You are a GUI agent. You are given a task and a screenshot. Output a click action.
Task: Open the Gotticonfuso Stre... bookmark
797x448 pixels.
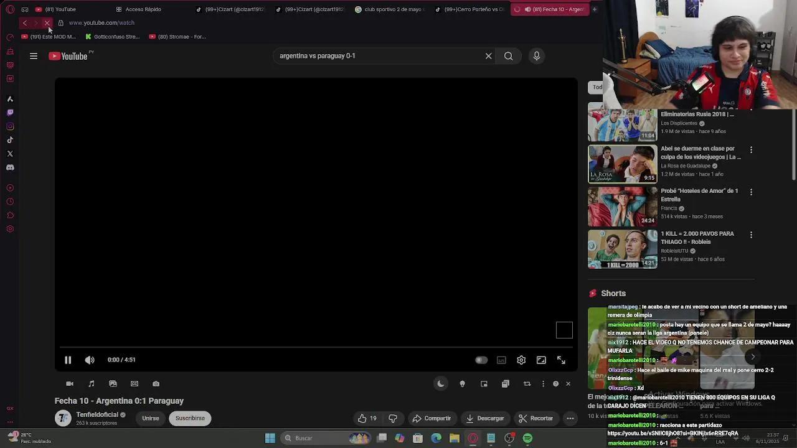click(x=112, y=37)
